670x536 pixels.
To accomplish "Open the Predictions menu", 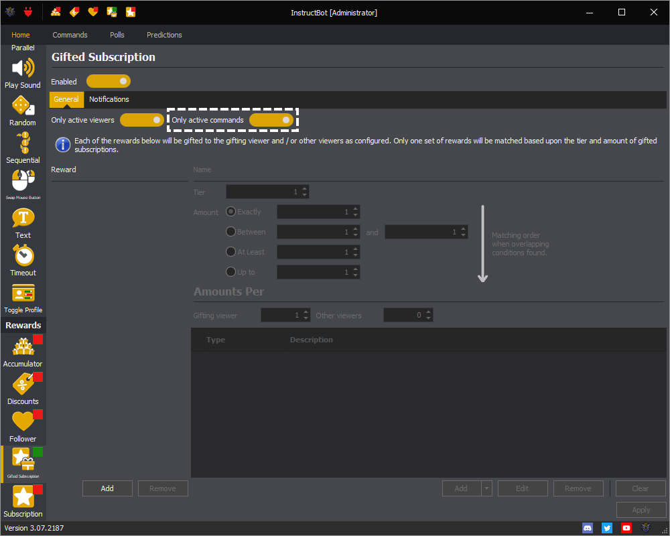I will coord(165,35).
